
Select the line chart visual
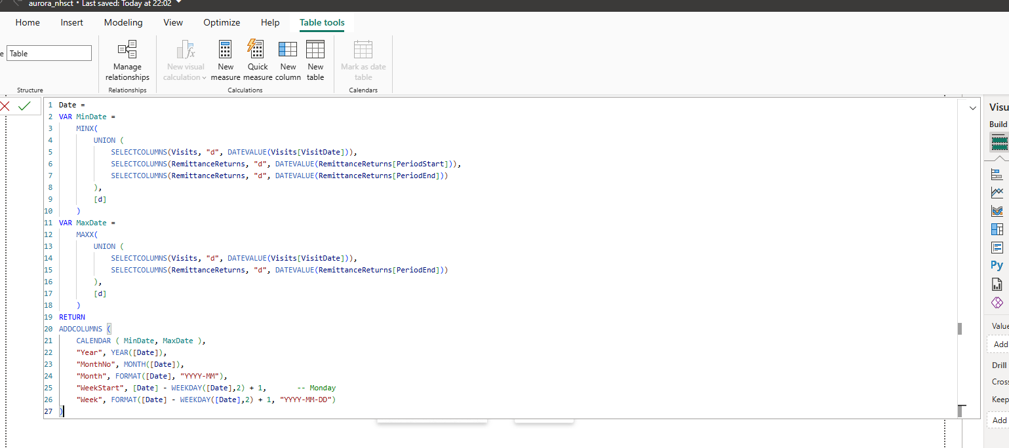[x=997, y=193]
